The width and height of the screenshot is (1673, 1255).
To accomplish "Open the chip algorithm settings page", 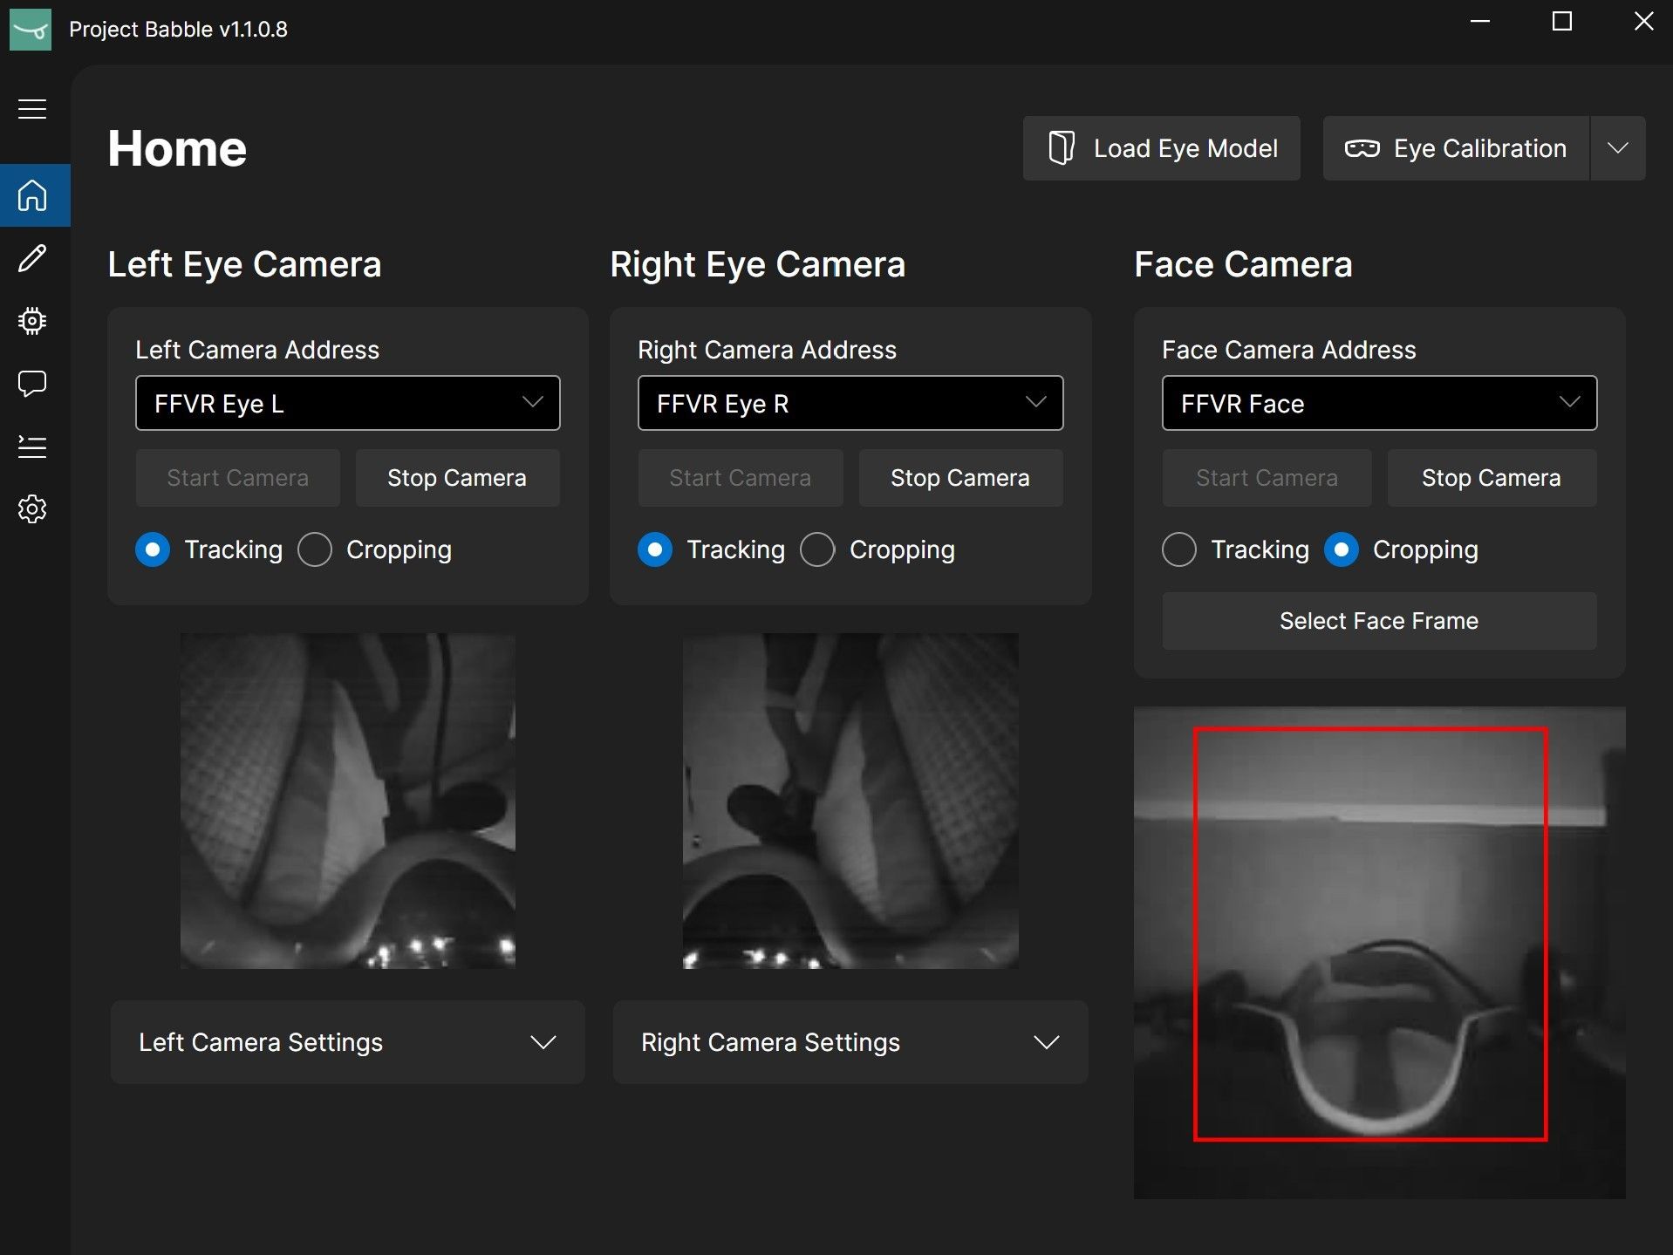I will point(32,320).
